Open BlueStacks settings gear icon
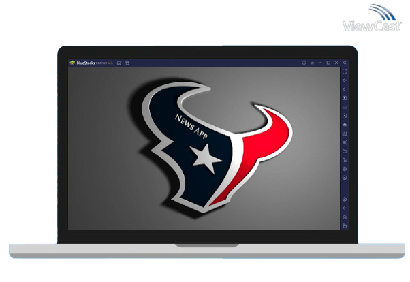 pyautogui.click(x=345, y=200)
